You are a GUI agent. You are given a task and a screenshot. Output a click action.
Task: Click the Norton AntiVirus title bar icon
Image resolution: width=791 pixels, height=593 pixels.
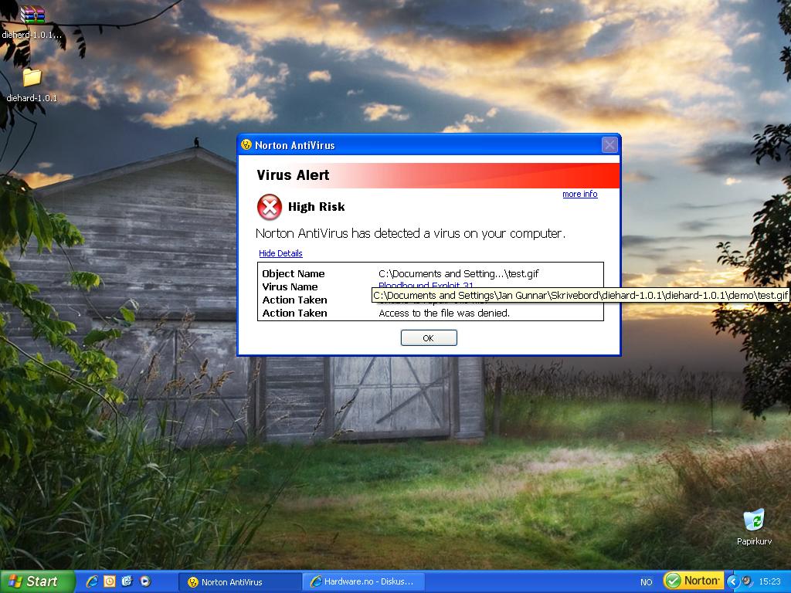click(246, 145)
